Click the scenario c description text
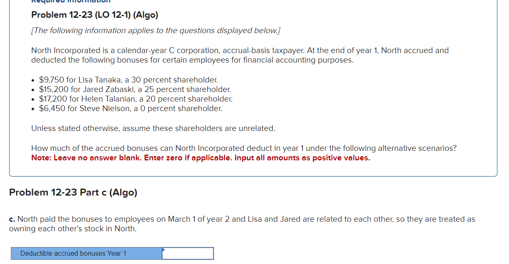 pos(242,223)
